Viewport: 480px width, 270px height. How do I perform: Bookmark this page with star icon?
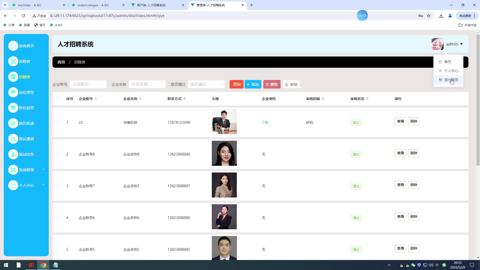click(x=428, y=16)
